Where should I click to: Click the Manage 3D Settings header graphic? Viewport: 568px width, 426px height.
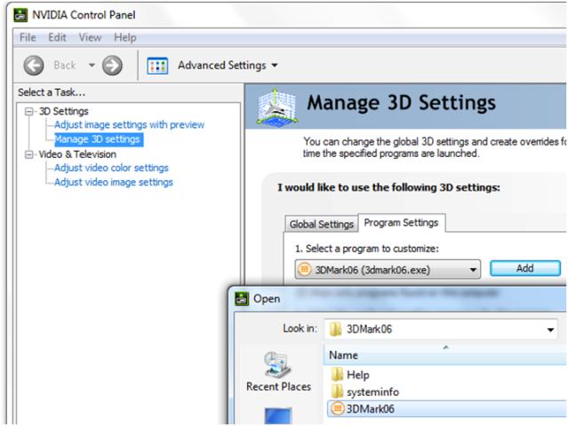[x=277, y=106]
